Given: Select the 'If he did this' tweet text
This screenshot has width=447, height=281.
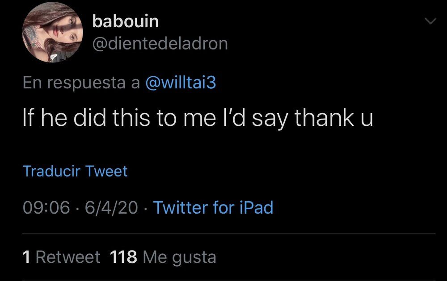Looking at the screenshot, I should coord(198,118).
